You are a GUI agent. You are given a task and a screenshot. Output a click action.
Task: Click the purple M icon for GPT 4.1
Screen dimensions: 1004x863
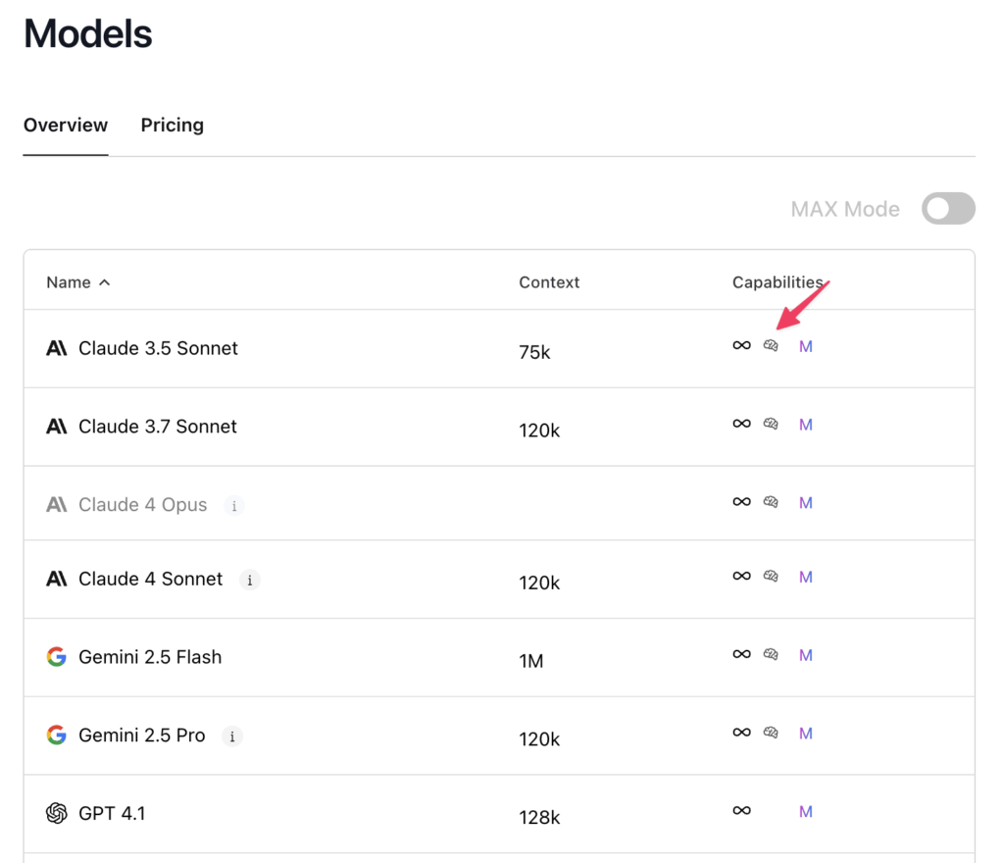pyautogui.click(x=806, y=811)
